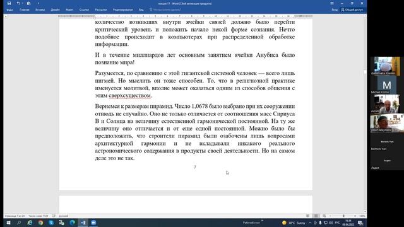Open the Рассылки ribbon tab
The width and height of the screenshot is (404, 227).
pos(101,10)
